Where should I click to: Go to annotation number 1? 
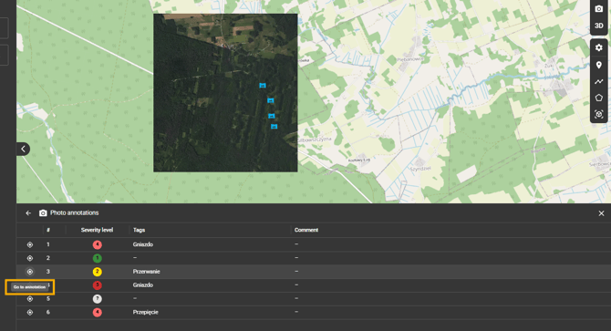[x=29, y=244]
